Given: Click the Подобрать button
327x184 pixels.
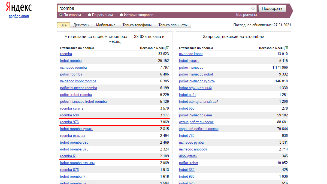Looking at the screenshot, I should [x=272, y=8].
